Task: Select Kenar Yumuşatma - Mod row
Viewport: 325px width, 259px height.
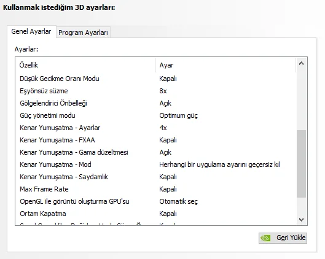Action: 156,164
